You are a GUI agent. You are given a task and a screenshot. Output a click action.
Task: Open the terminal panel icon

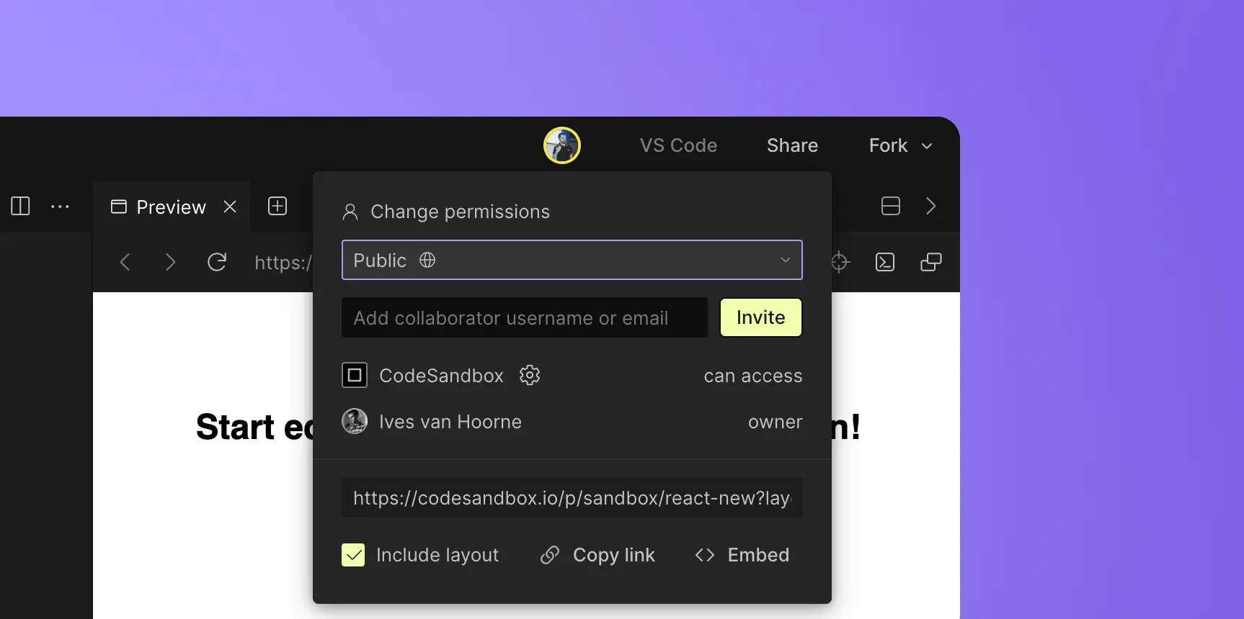(885, 262)
